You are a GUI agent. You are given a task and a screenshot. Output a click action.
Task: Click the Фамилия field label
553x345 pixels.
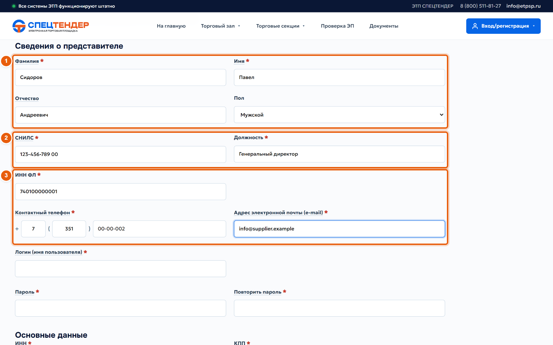pyautogui.click(x=27, y=61)
